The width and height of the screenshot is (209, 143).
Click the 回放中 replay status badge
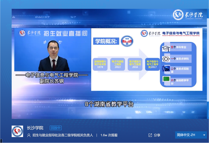click(56, 128)
